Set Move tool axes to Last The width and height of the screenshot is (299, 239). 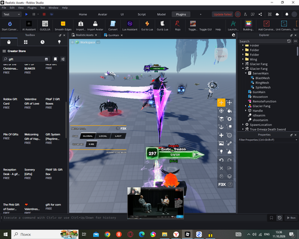pyautogui.click(x=118, y=136)
